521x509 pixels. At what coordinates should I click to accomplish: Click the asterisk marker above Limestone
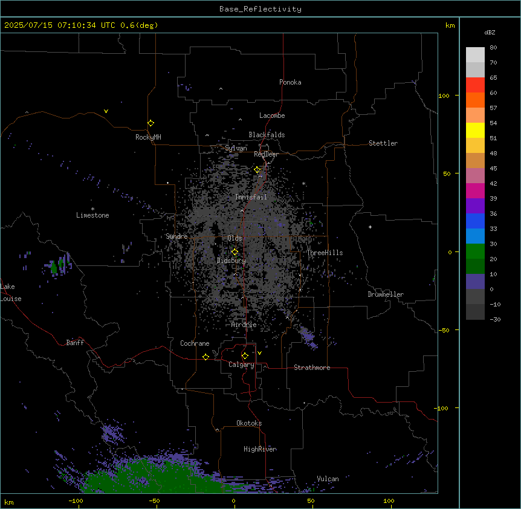coord(92,209)
